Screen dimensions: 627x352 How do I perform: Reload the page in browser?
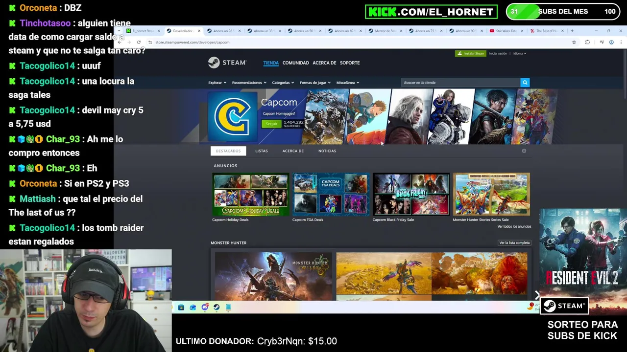pyautogui.click(x=139, y=43)
